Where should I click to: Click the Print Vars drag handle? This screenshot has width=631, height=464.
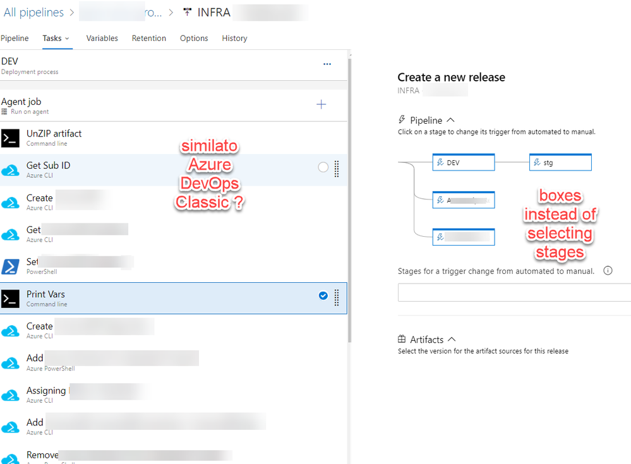(x=337, y=297)
